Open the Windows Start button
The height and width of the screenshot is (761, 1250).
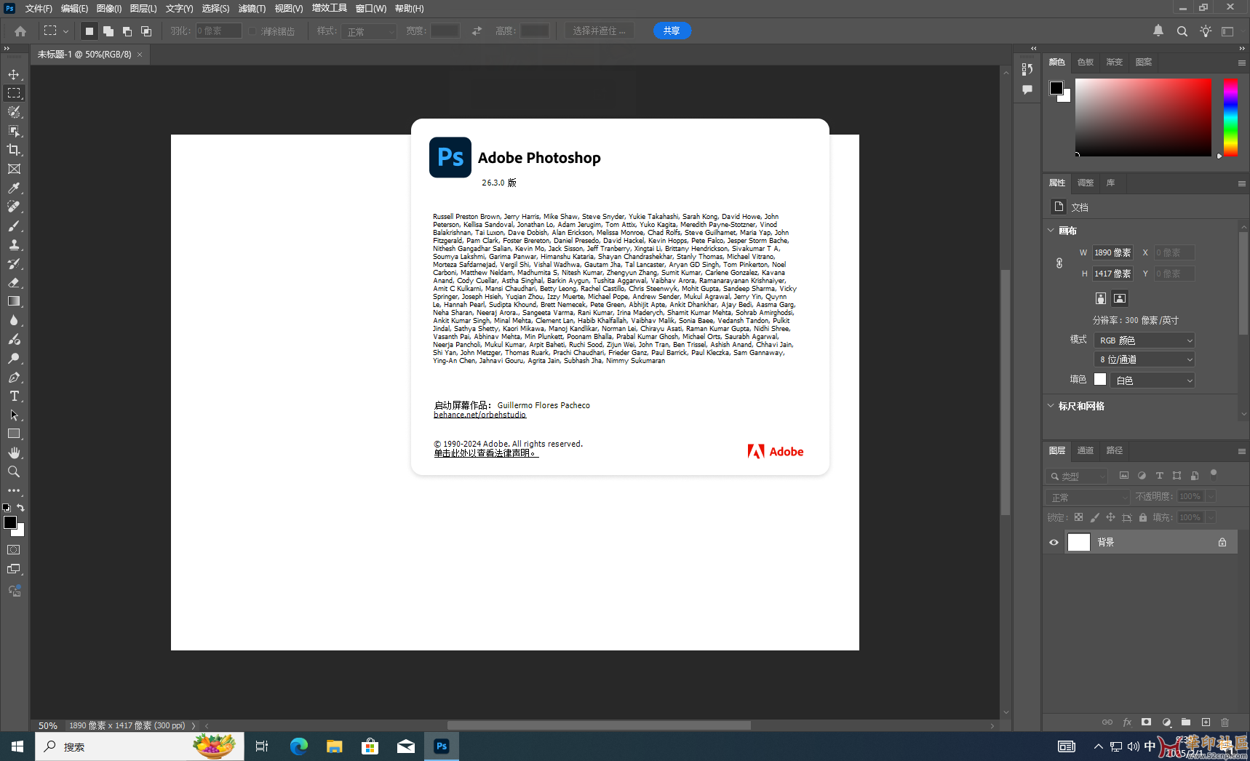[x=17, y=746]
